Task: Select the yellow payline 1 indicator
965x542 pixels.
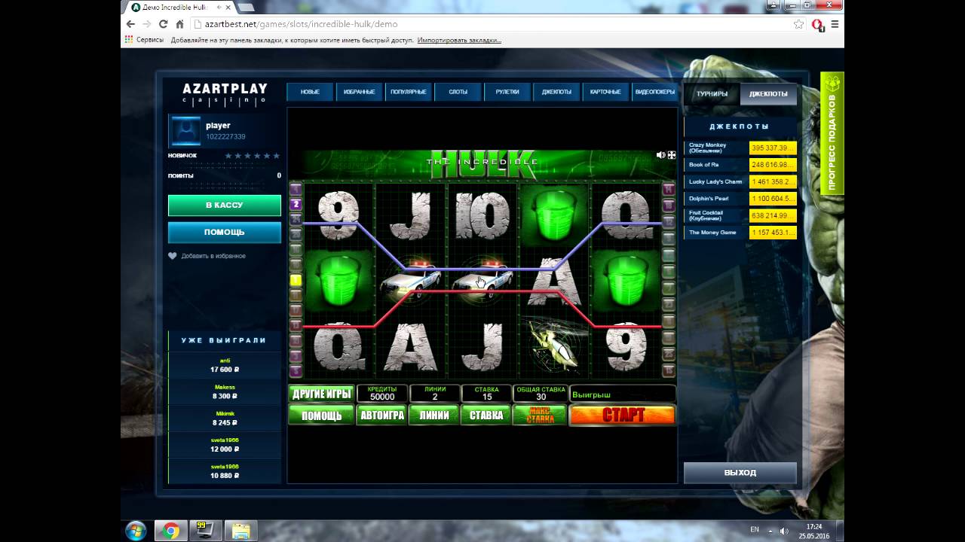Action: coord(296,280)
